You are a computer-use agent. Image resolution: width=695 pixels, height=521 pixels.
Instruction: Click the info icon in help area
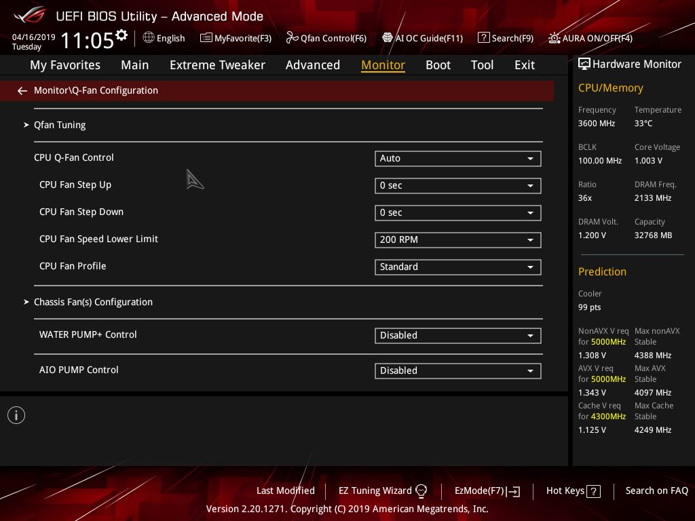click(x=16, y=415)
